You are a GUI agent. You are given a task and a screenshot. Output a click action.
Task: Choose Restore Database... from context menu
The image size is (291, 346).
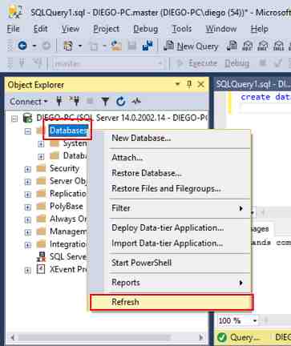point(170,173)
